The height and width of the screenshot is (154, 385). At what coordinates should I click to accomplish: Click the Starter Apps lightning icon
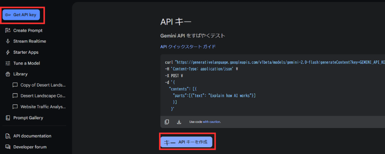point(8,52)
